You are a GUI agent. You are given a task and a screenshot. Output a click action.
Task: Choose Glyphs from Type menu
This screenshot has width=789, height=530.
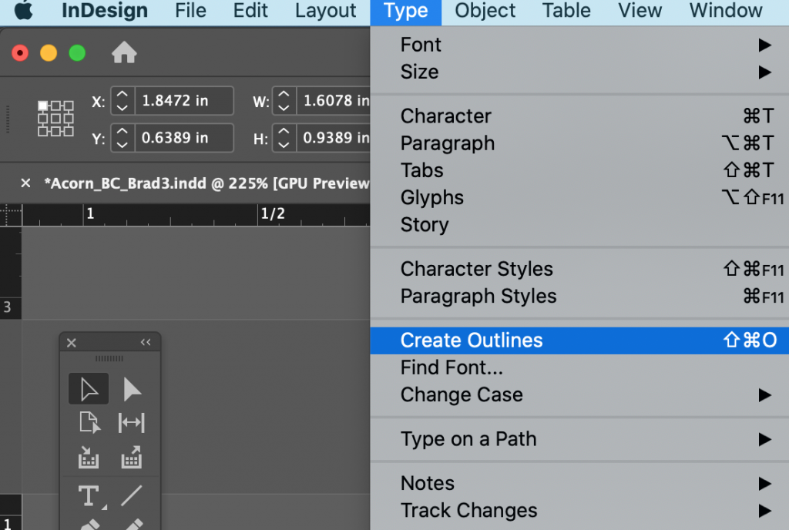[x=579, y=198]
